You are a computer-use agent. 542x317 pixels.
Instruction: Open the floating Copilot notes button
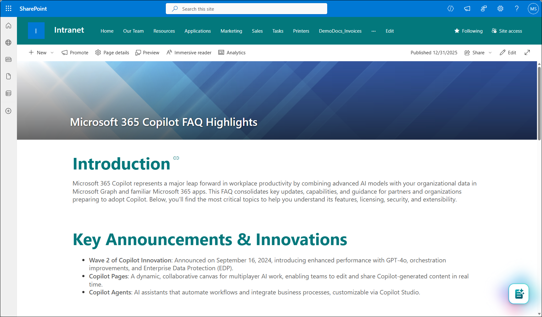519,294
